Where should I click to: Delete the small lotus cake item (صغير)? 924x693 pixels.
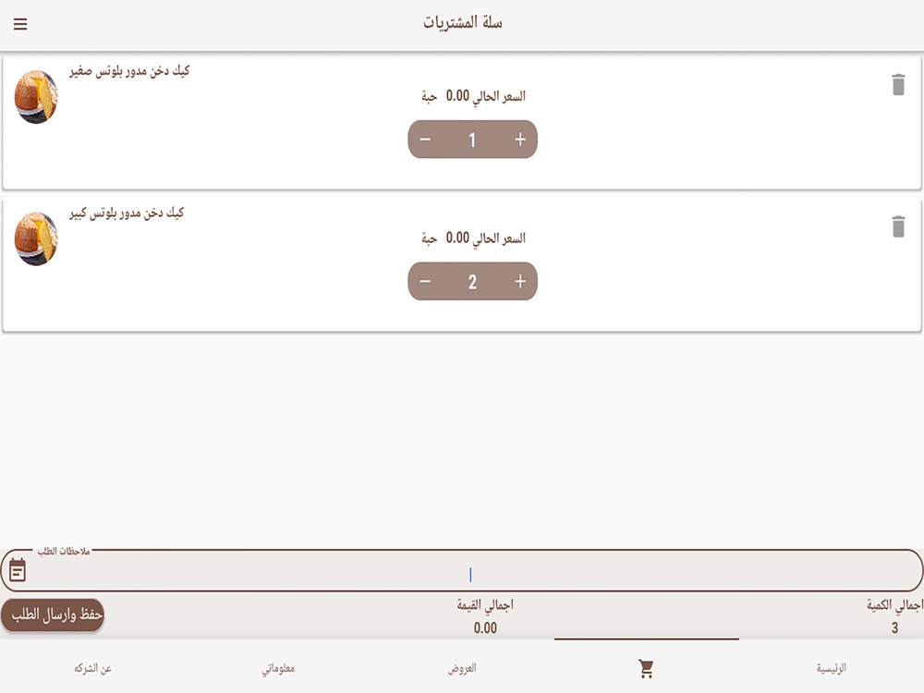point(898,85)
